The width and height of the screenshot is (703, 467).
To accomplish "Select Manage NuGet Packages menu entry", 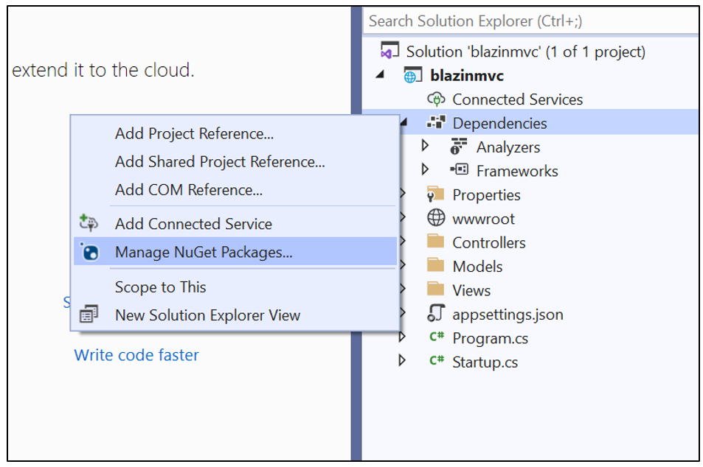I will (x=204, y=252).
